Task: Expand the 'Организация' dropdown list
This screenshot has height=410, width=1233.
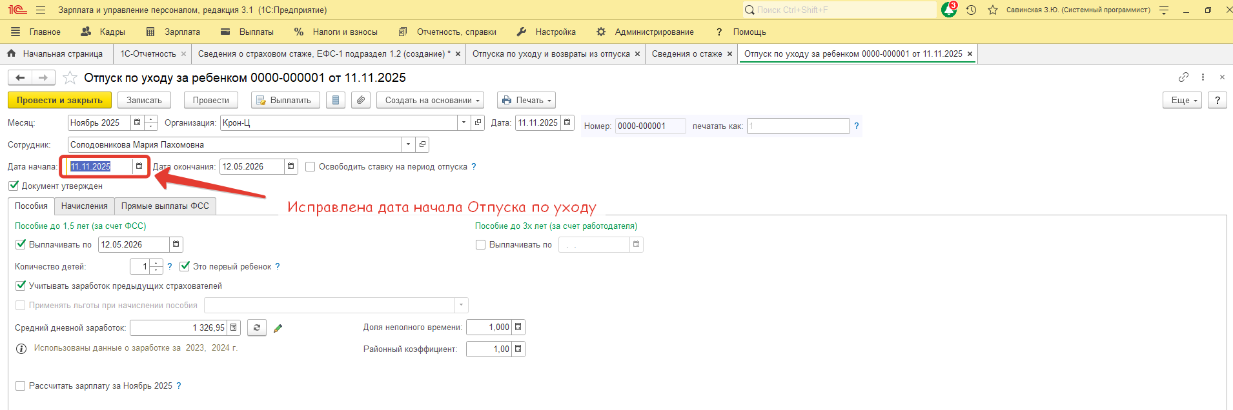Action: [x=464, y=122]
